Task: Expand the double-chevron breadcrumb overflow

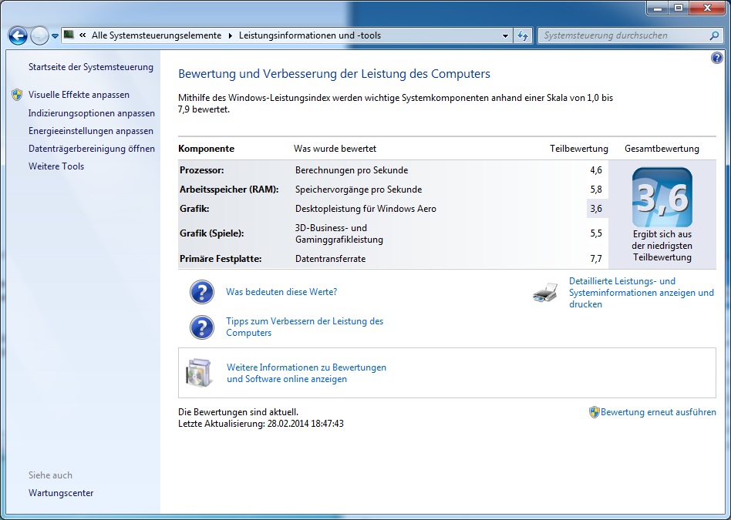Action: pos(83,35)
